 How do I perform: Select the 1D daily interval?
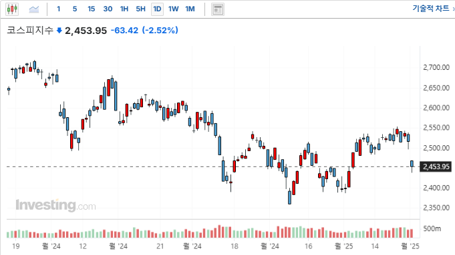157,9
